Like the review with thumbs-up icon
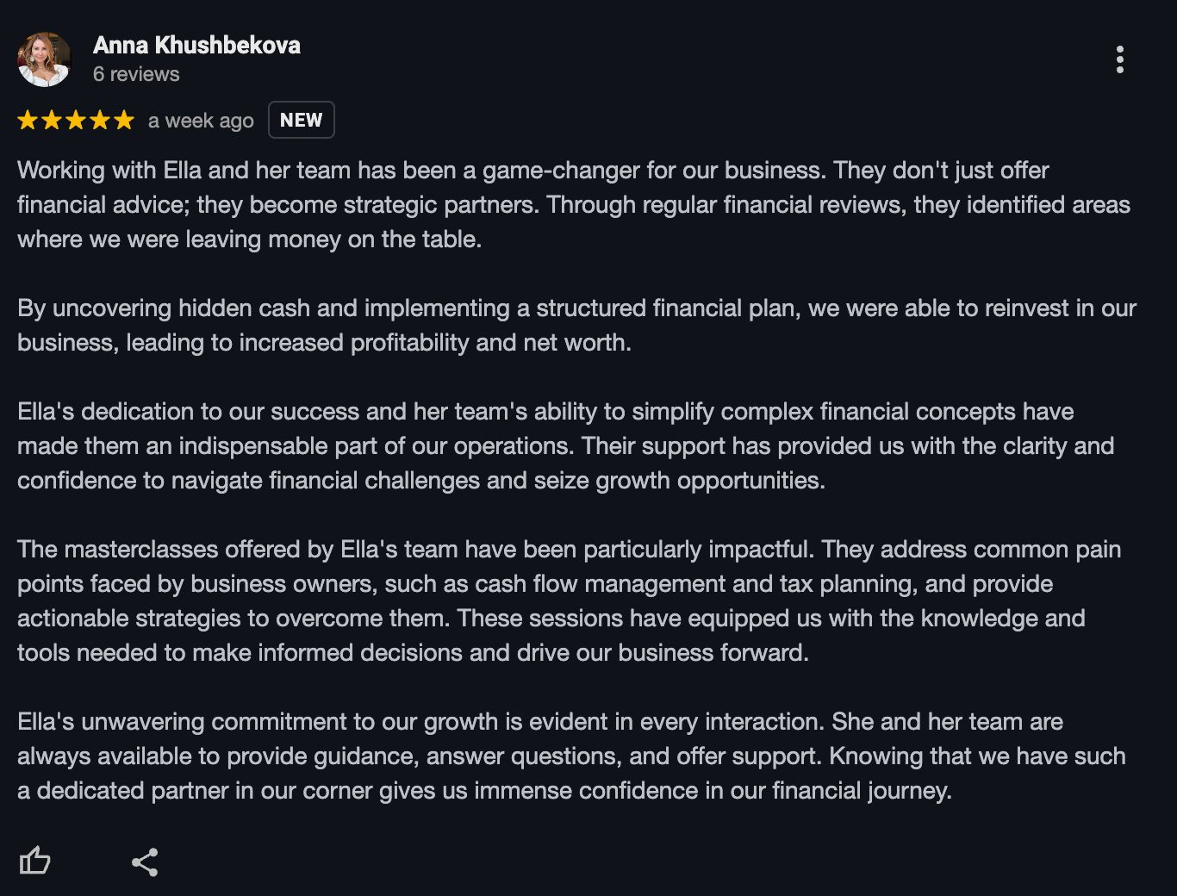This screenshot has height=896, width=1177. tap(34, 861)
